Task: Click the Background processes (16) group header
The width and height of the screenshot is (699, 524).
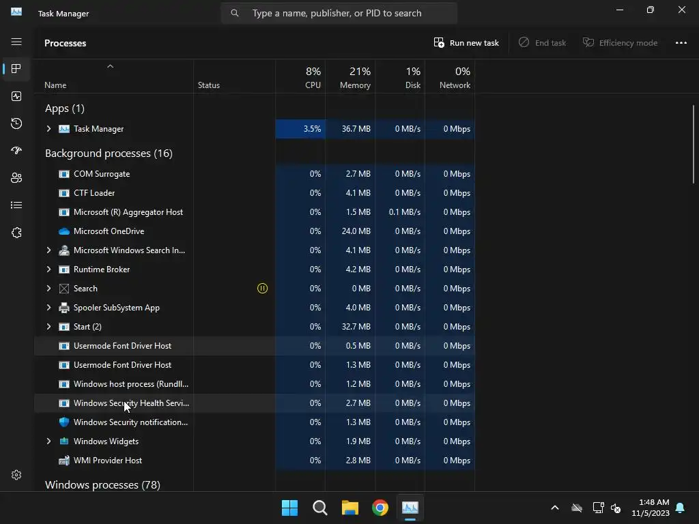Action: tap(109, 154)
